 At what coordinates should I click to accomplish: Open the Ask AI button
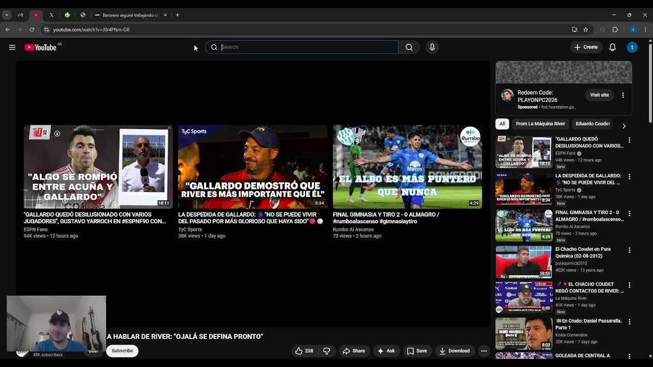pyautogui.click(x=386, y=351)
